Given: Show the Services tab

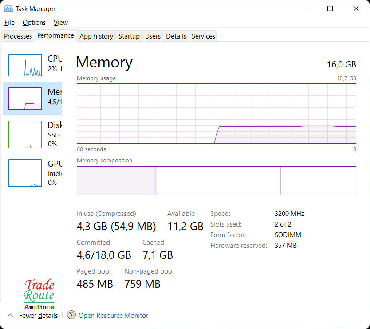Looking at the screenshot, I should 203,36.
